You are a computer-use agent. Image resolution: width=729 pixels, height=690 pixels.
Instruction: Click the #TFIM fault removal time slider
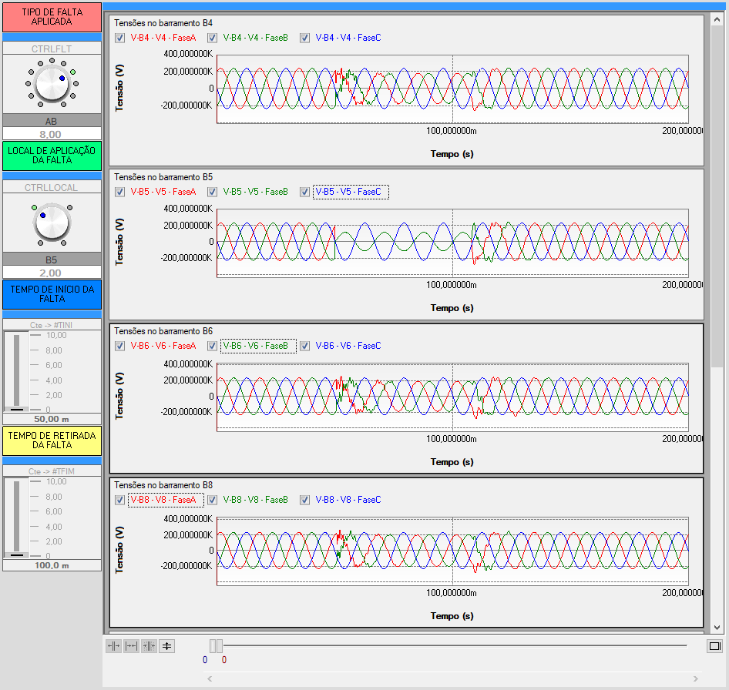point(17,518)
